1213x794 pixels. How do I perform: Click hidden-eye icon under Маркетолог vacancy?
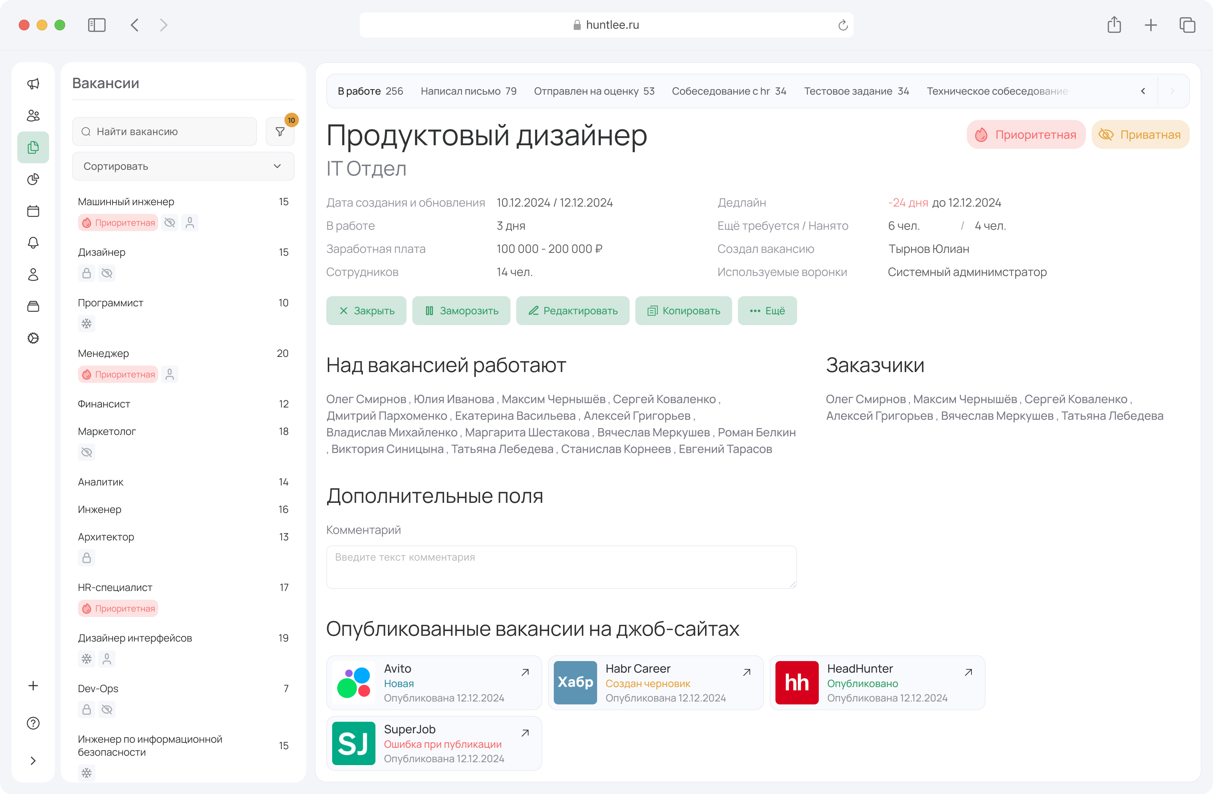pyautogui.click(x=87, y=452)
